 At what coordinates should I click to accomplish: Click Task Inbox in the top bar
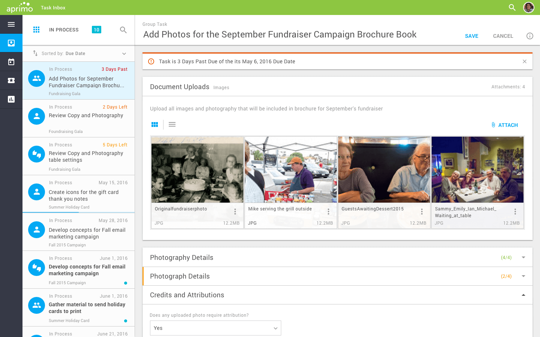pyautogui.click(x=53, y=7)
